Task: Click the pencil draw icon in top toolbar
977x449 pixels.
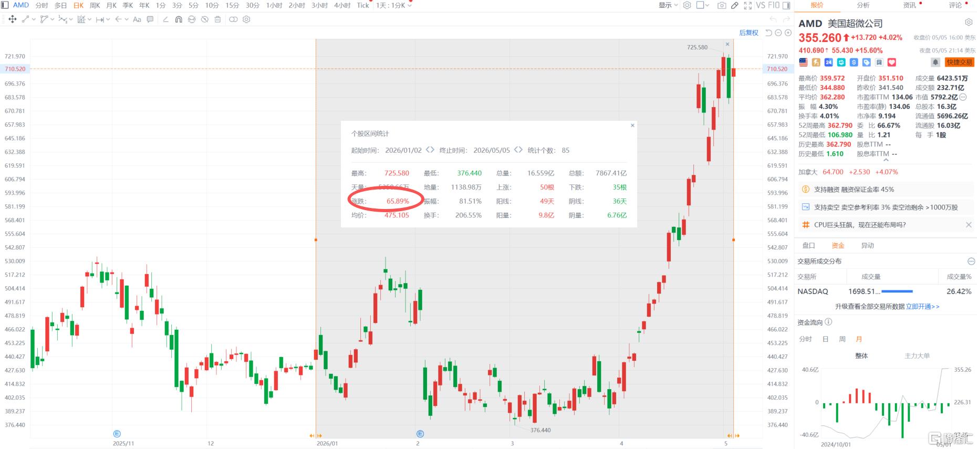Action: 735,5
